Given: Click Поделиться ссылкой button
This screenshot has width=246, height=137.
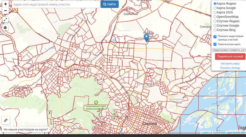Looking at the screenshot, I should (230, 57).
